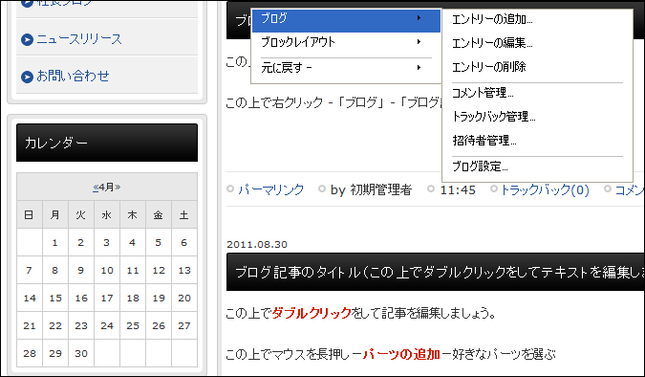Select calendar day 18

pyautogui.click(x=133, y=298)
